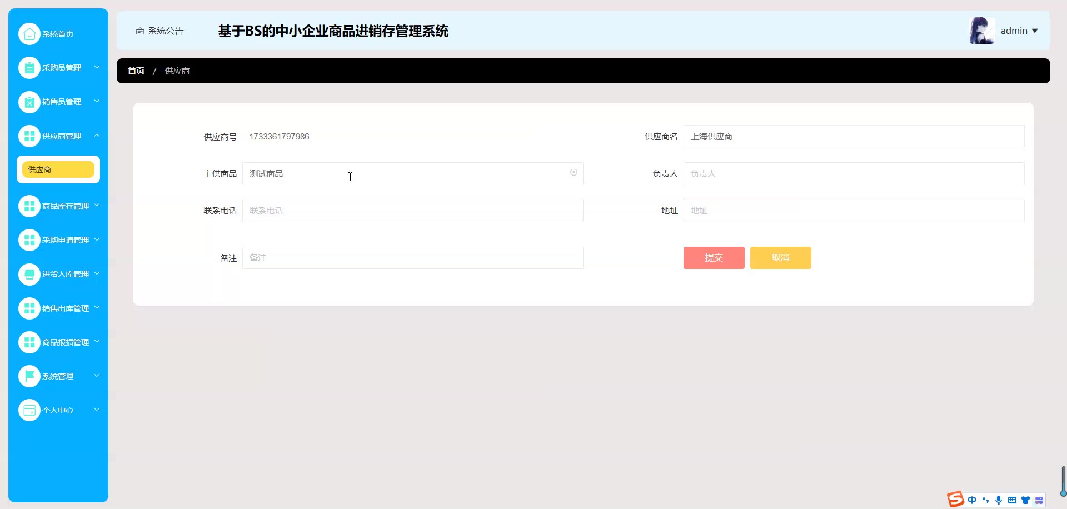1067x509 pixels.
Task: Click the 销售员管理 sidebar icon
Action: tap(29, 102)
